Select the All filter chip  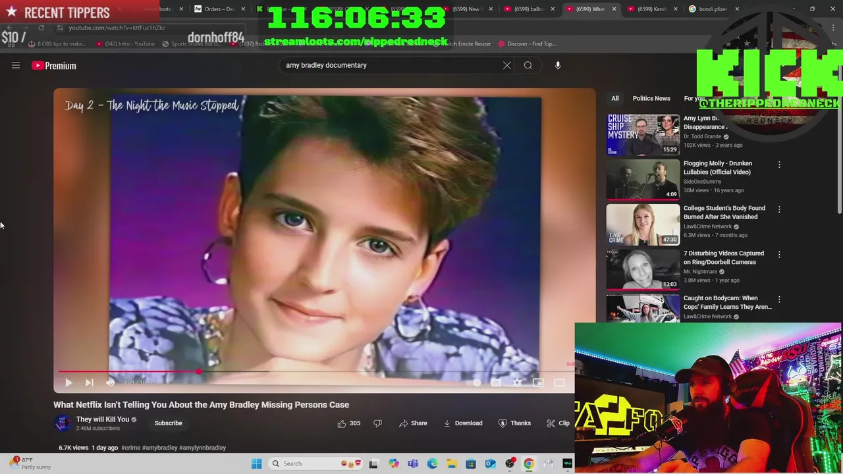(614, 98)
